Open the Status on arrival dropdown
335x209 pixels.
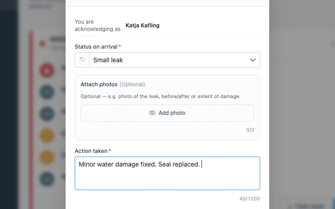click(x=167, y=60)
